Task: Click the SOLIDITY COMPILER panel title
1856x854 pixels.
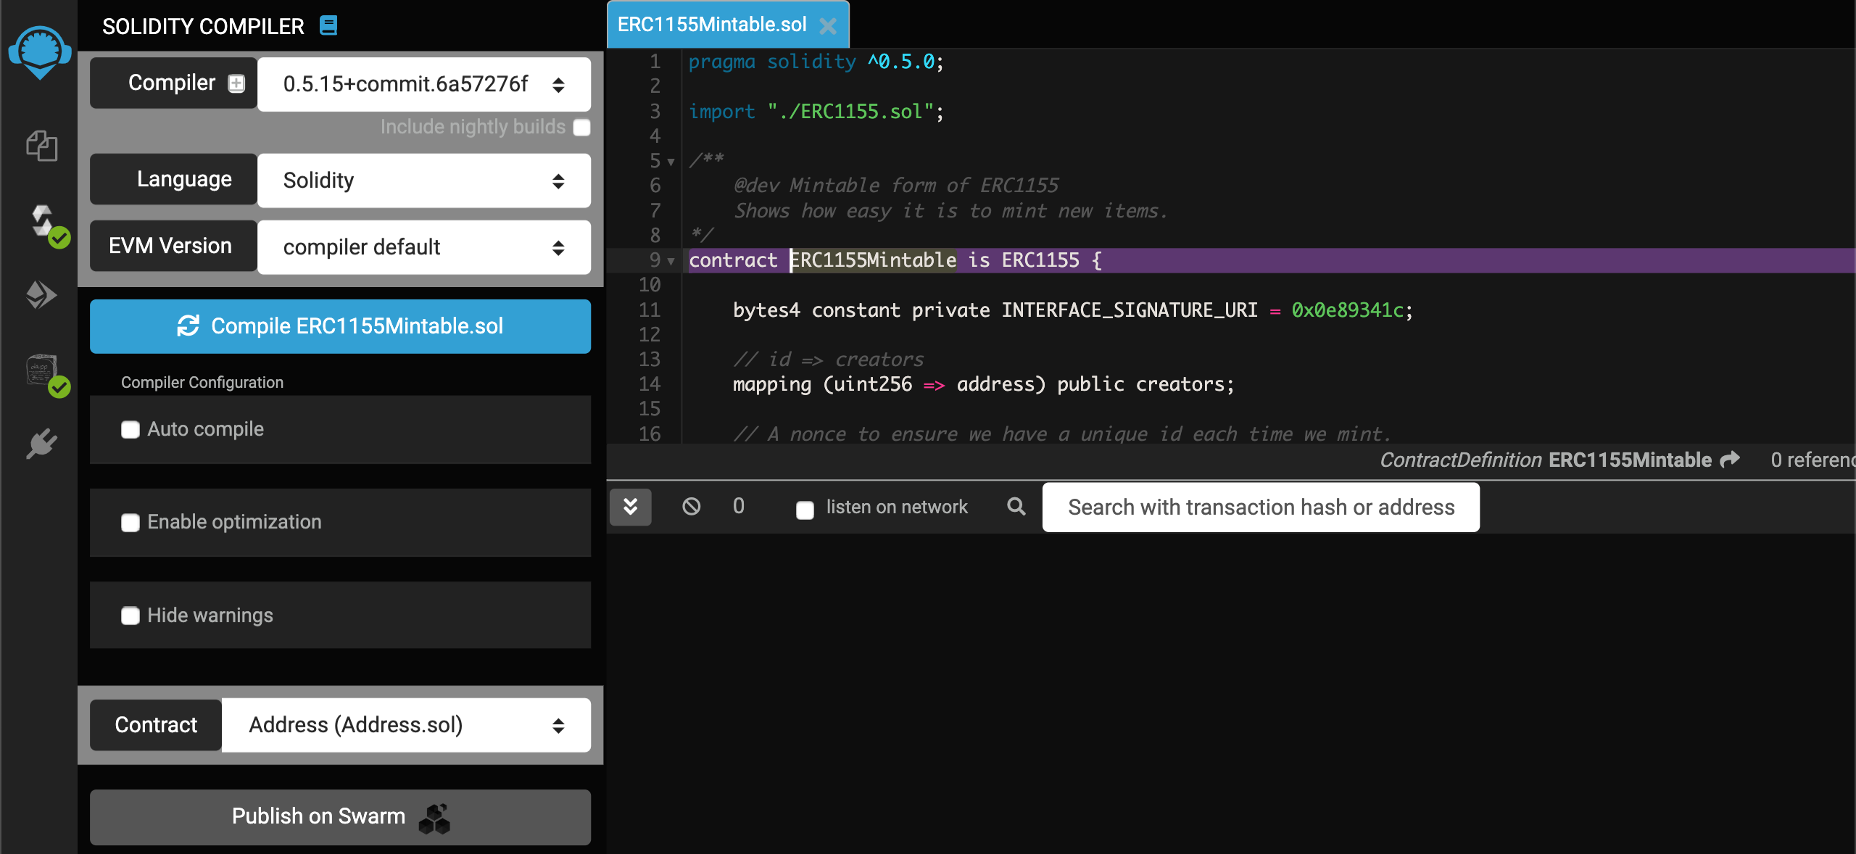Action: pyautogui.click(x=203, y=26)
